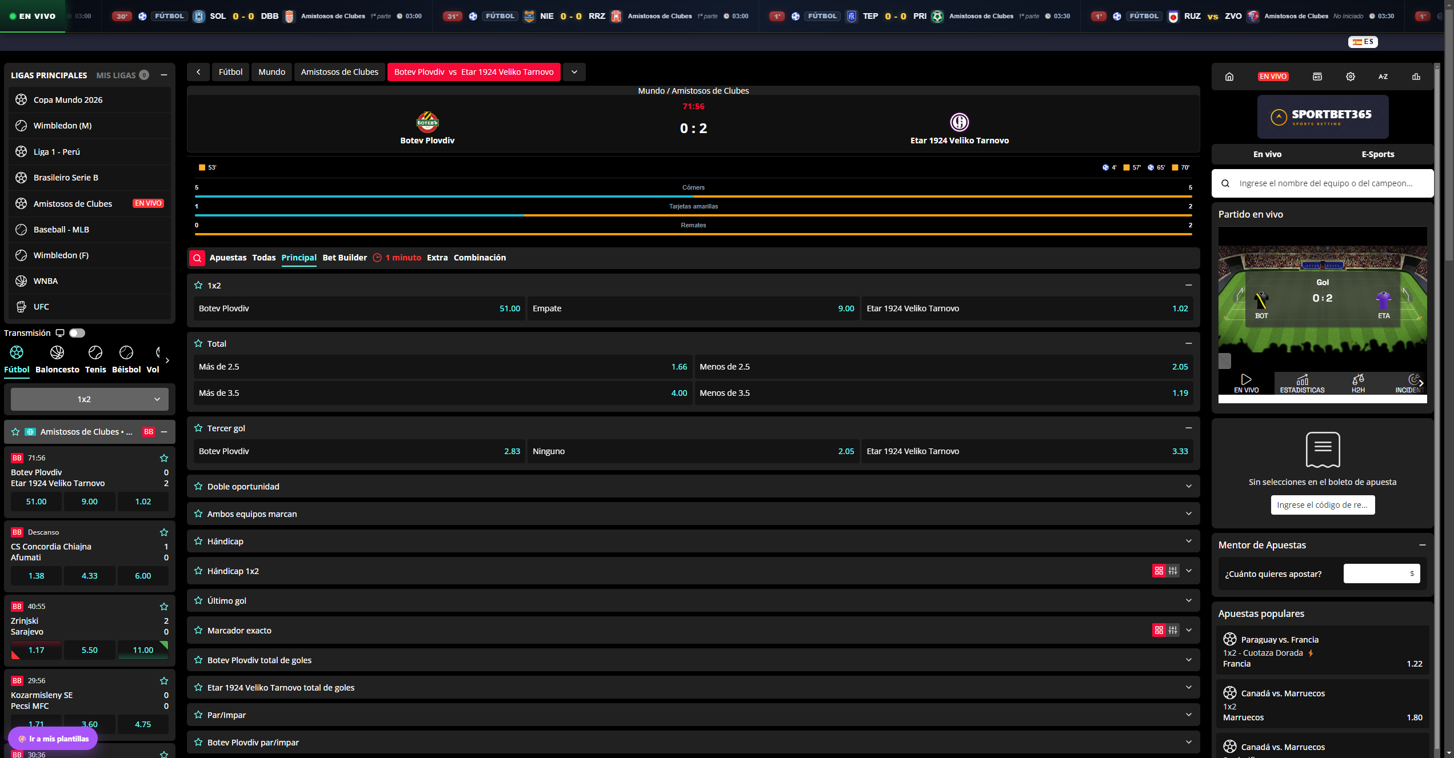Favorite the Botev Plovdiv match in sidebar
This screenshot has width=1454, height=758.
tap(164, 458)
